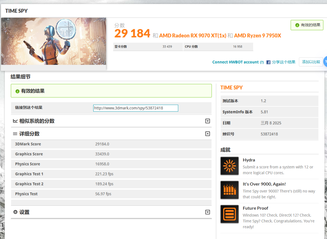
Task: Click the Future Proof achievement icon
Action: coord(229,214)
